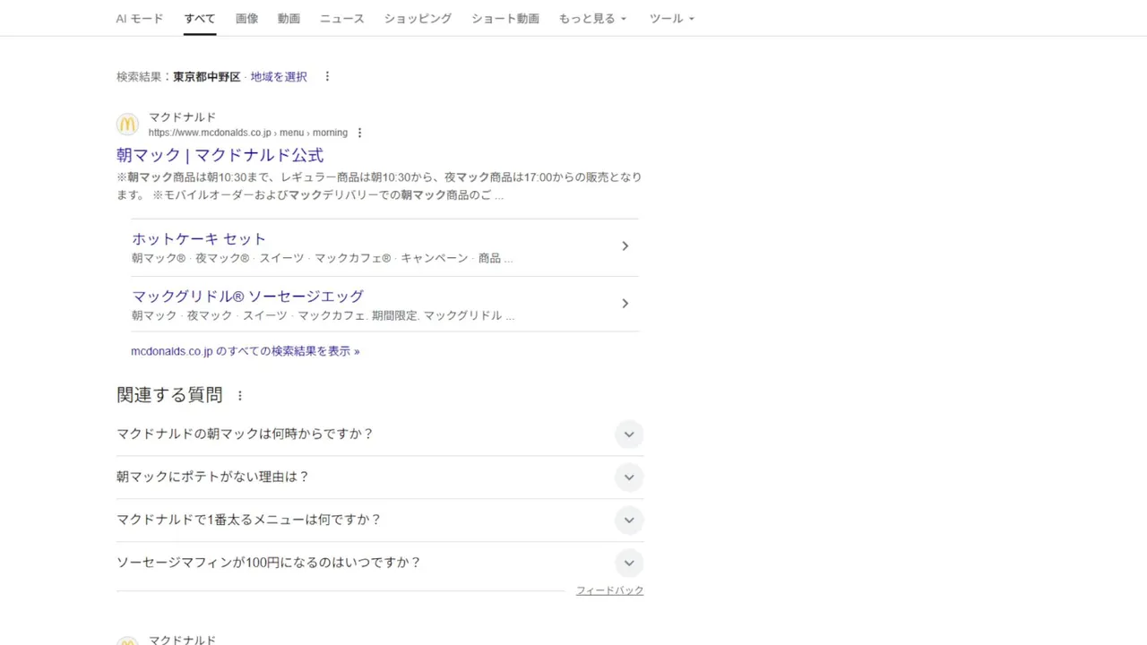Switch to the 画像 tab
1147x645 pixels.
tap(246, 18)
